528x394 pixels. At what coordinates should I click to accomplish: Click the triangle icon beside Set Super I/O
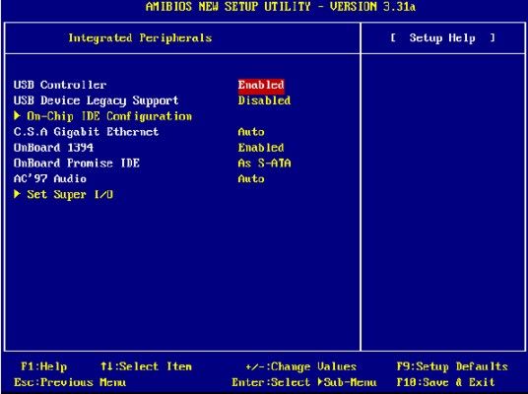(17, 194)
